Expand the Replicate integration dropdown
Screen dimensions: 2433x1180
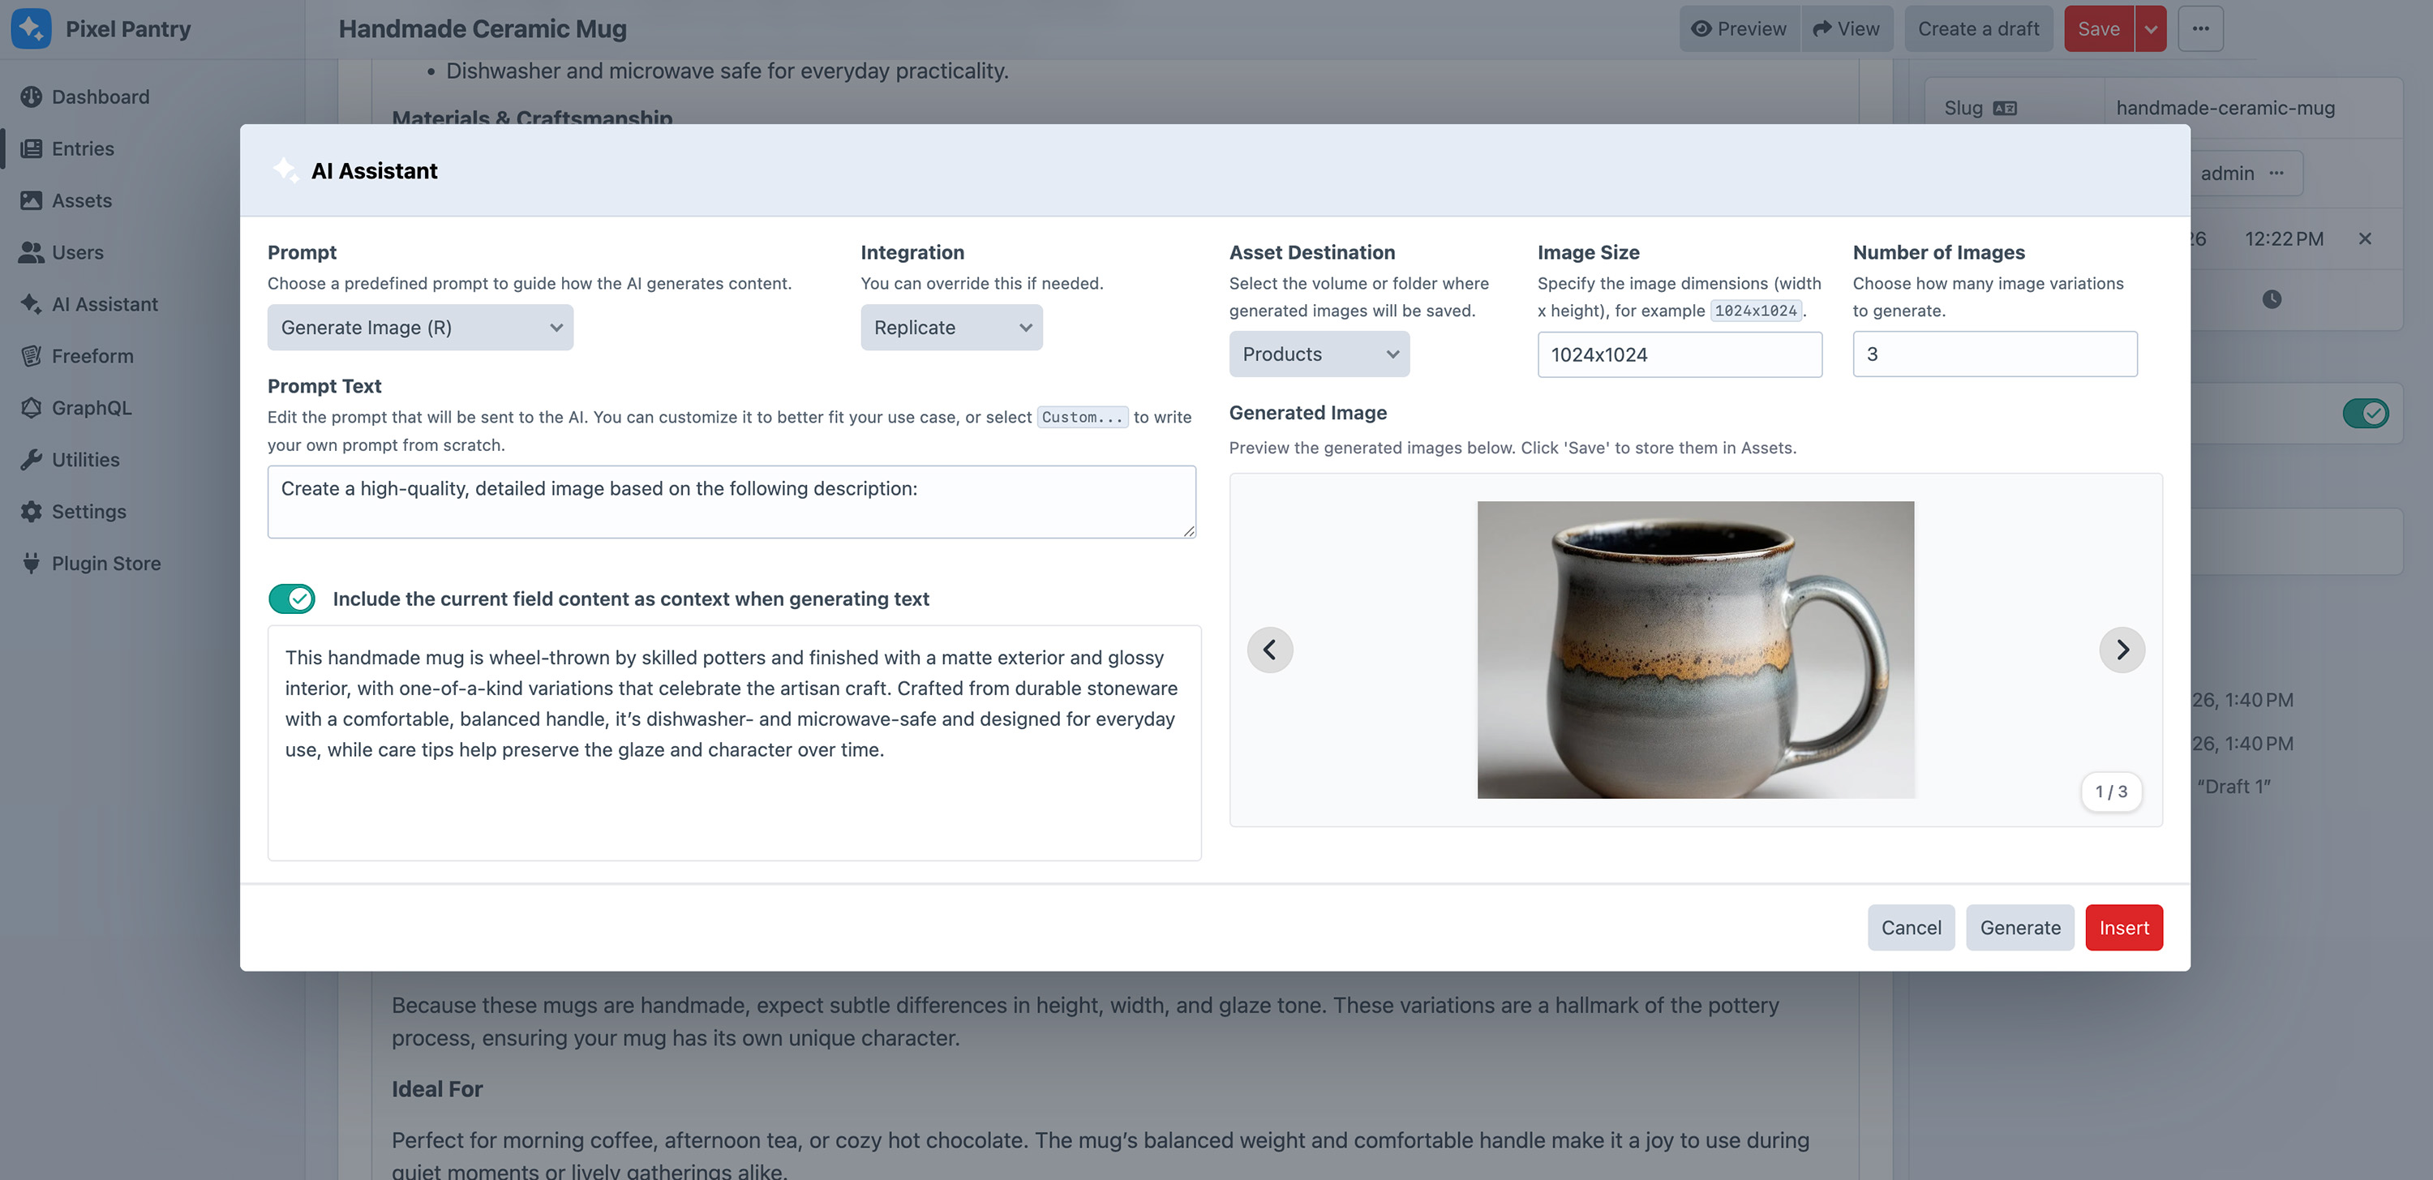pyautogui.click(x=950, y=328)
